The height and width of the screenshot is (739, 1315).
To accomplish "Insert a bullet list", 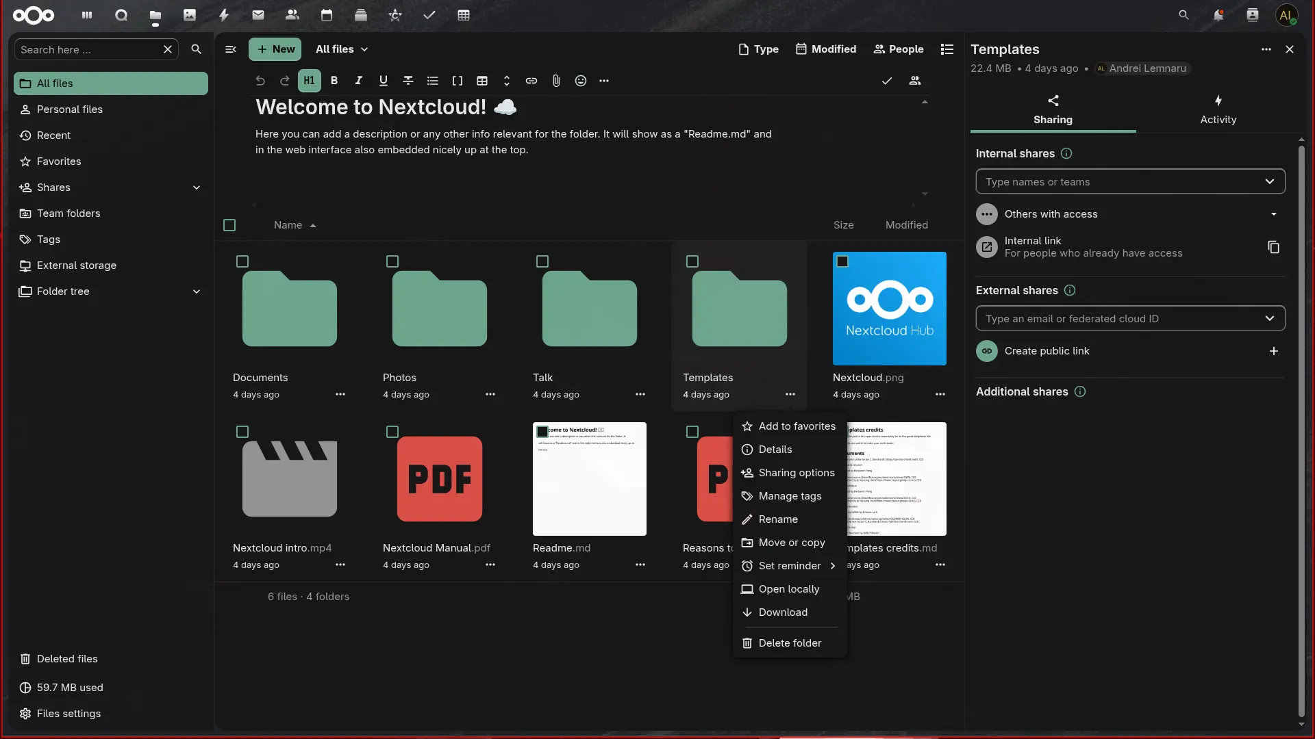I will pyautogui.click(x=433, y=81).
